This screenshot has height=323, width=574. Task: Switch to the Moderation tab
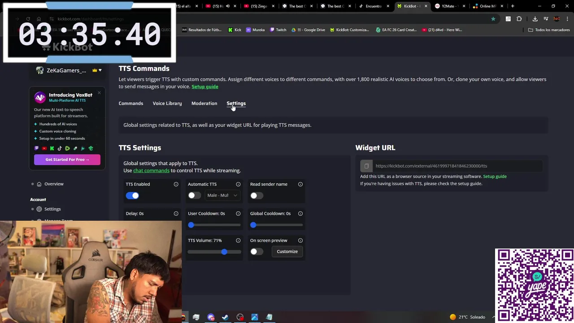pyautogui.click(x=204, y=104)
